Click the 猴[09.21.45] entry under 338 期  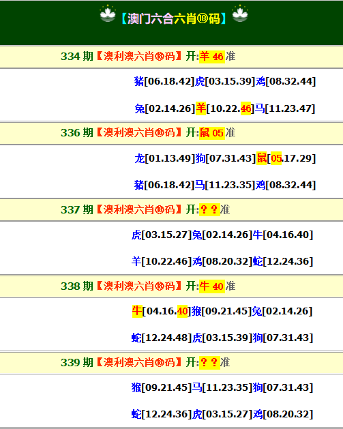coord(222,311)
